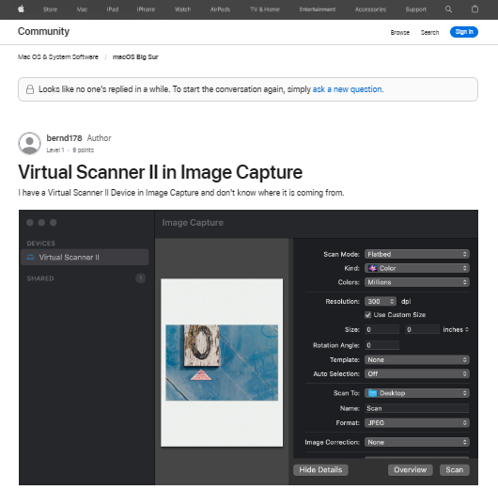Viewport: 498px width, 490px height.
Task: Open the shopping bag icon
Action: [475, 9]
